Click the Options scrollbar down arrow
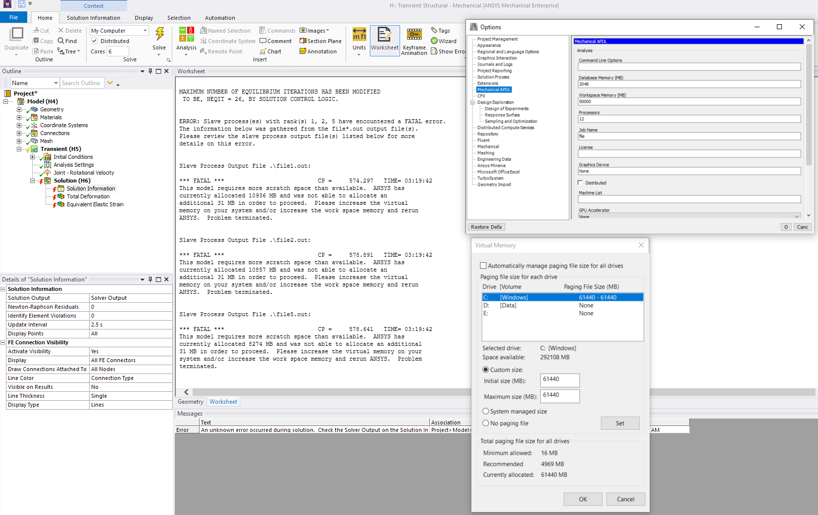This screenshot has width=818, height=515. (x=809, y=215)
